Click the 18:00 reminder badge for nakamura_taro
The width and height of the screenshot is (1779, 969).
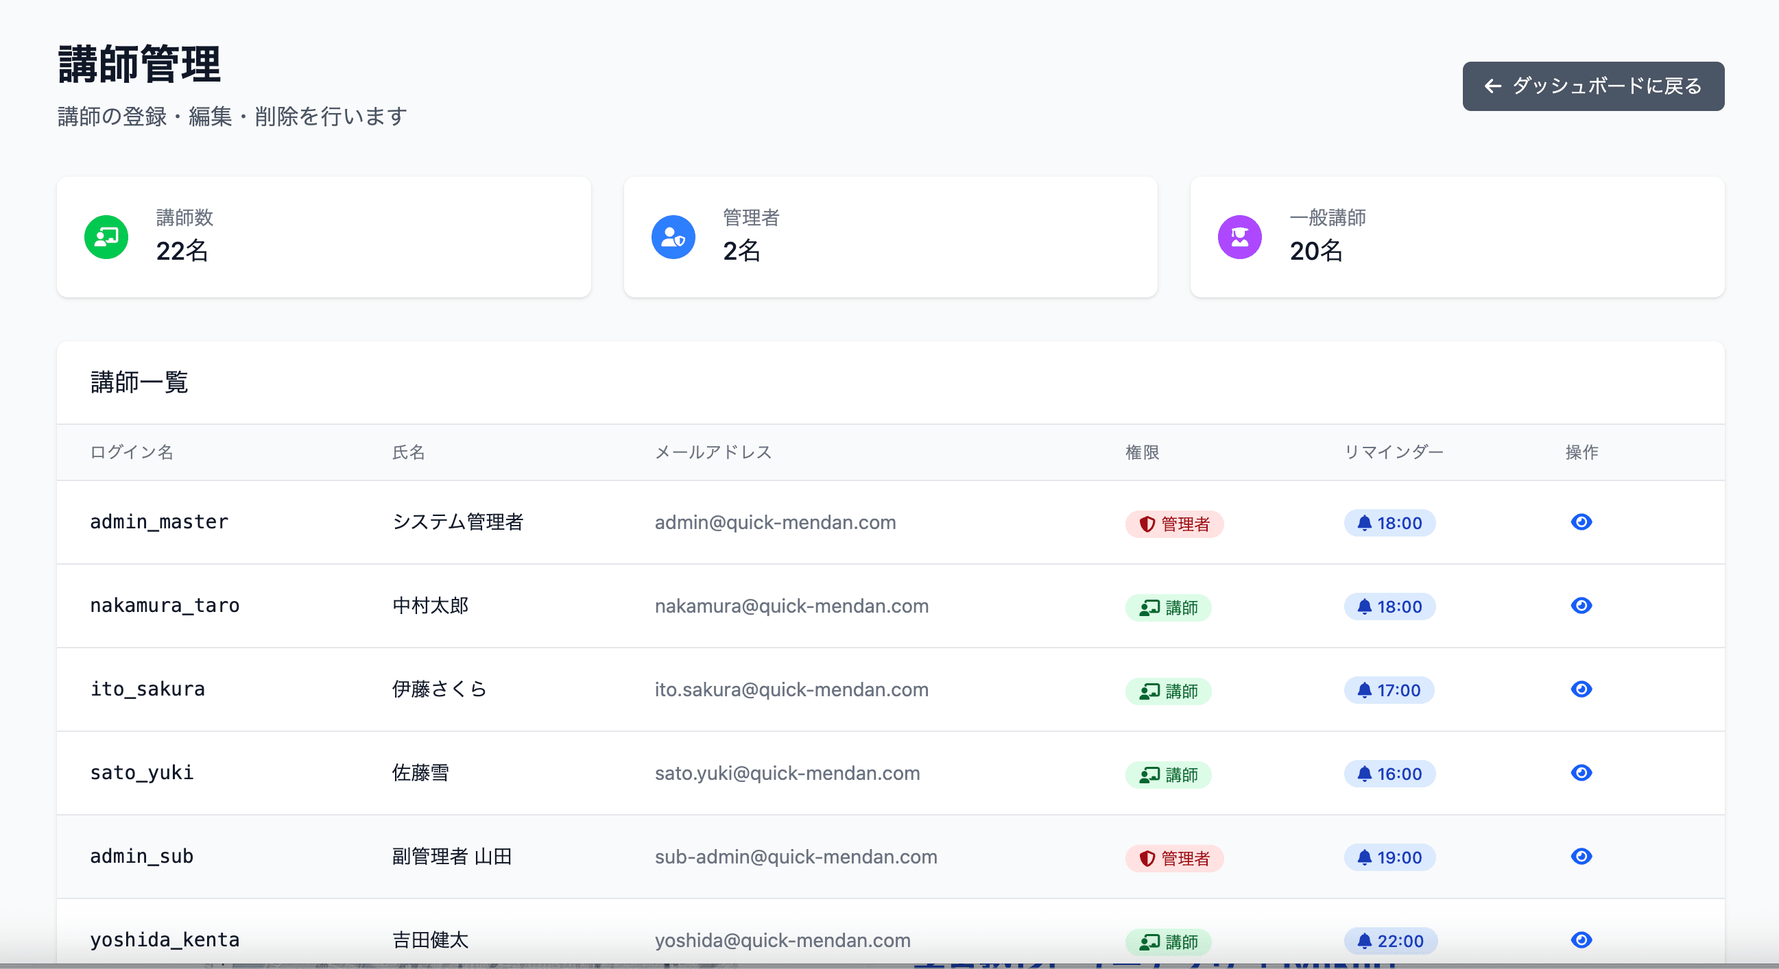point(1389,606)
